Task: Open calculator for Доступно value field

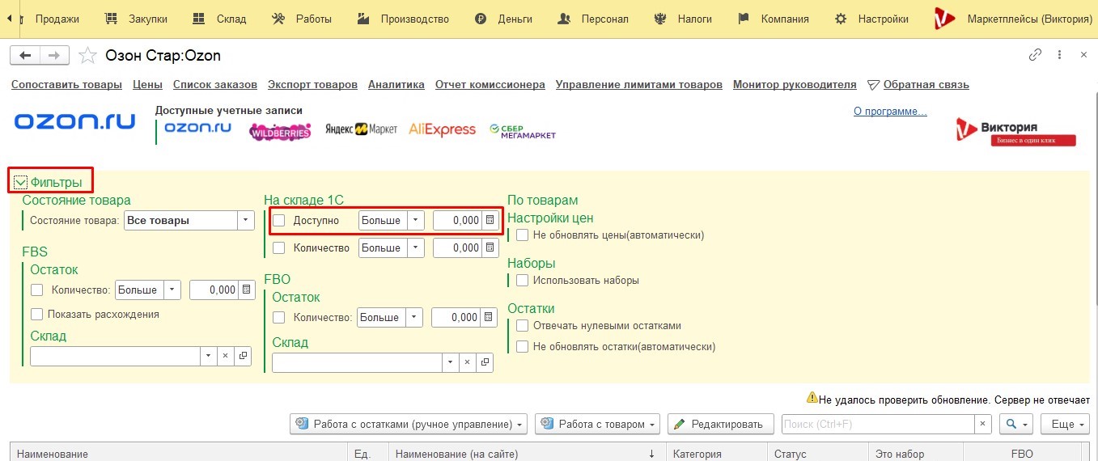Action: pos(490,220)
